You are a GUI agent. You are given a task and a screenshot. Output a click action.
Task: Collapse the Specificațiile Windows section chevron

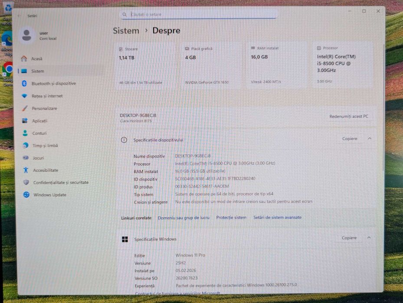(369, 238)
